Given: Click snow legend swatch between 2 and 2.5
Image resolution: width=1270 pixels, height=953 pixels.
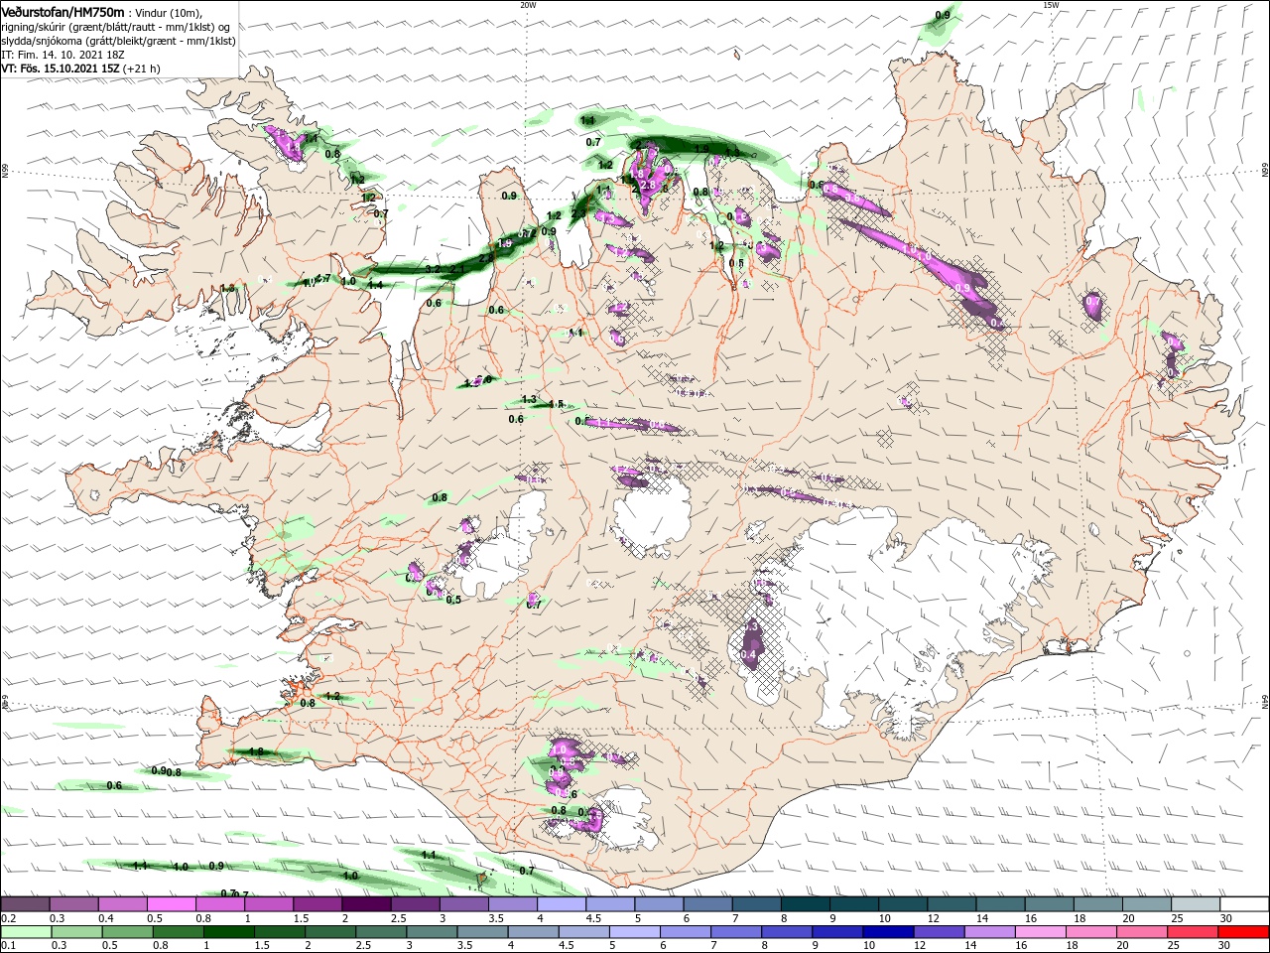Looking at the screenshot, I should point(366,904).
